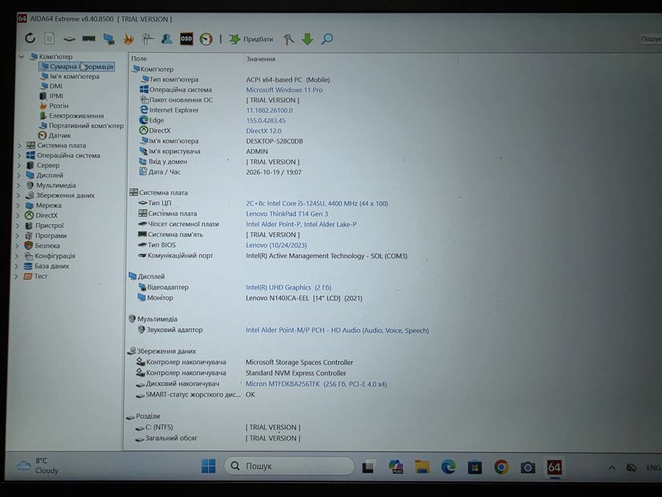Expand the Системна плата tree node
This screenshot has height=497, width=662.
pos(19,146)
